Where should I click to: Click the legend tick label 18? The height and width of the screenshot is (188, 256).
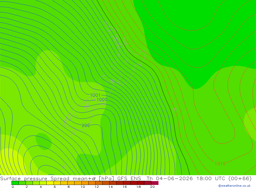(138, 187)
